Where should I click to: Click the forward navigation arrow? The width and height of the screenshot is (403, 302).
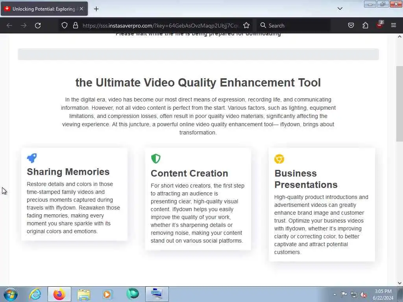click(24, 26)
